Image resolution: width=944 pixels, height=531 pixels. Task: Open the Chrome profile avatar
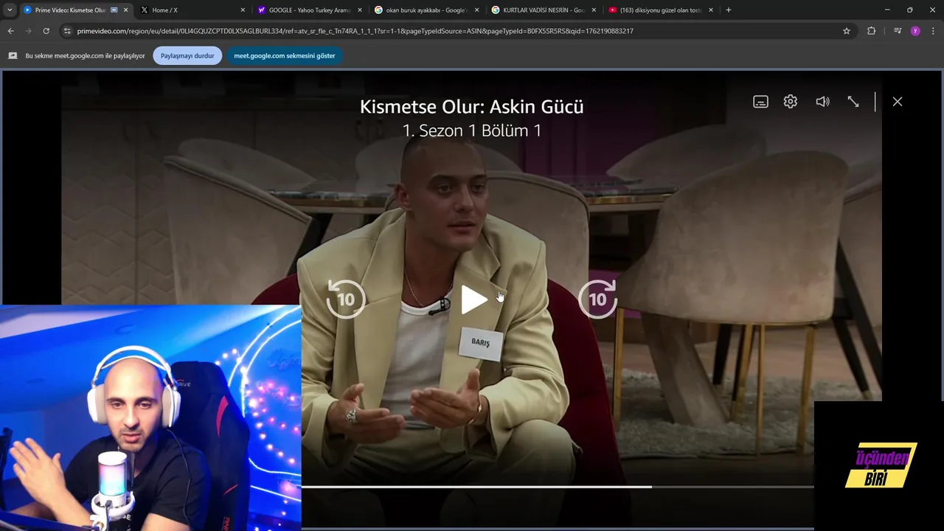(915, 31)
